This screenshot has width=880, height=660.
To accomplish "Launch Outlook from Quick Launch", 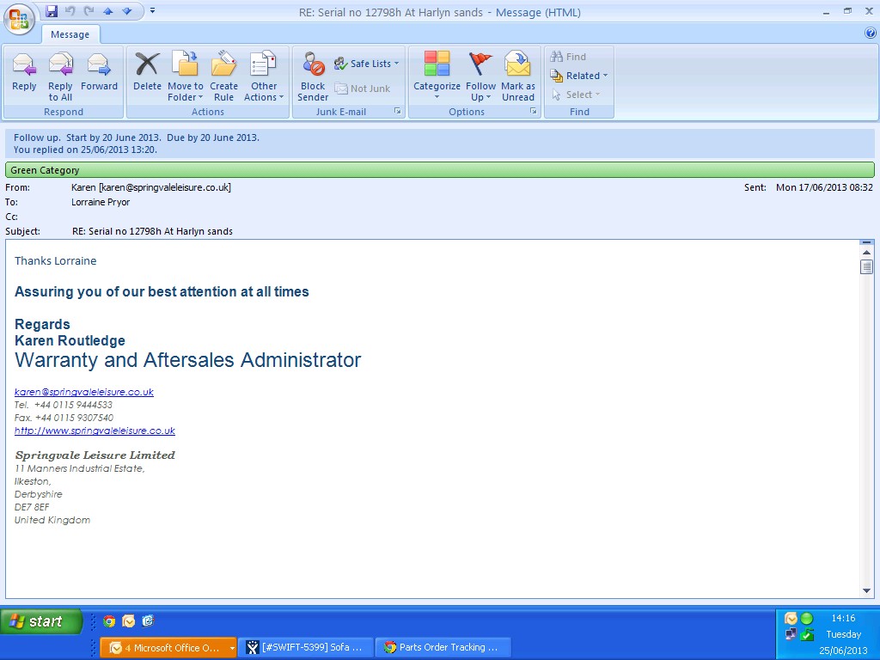I will [x=129, y=620].
